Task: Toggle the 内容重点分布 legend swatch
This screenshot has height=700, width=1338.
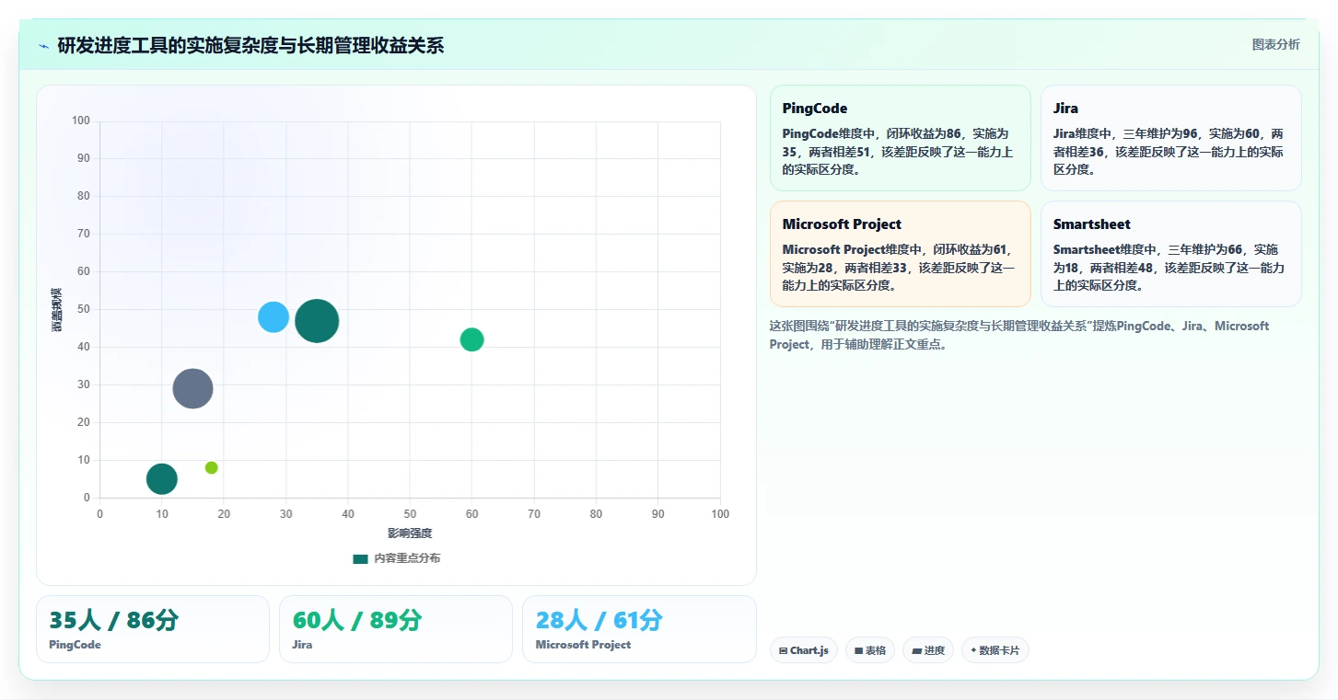Action: [360, 558]
